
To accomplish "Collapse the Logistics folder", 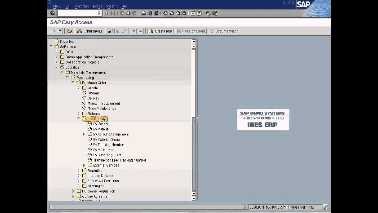I will click(56, 67).
